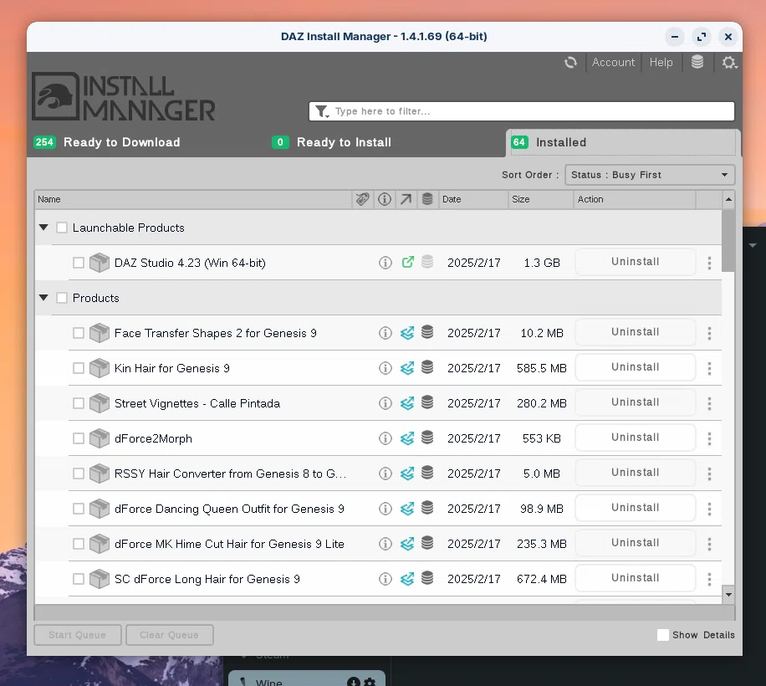Click database icon for dForce2Morph row

pyautogui.click(x=427, y=438)
